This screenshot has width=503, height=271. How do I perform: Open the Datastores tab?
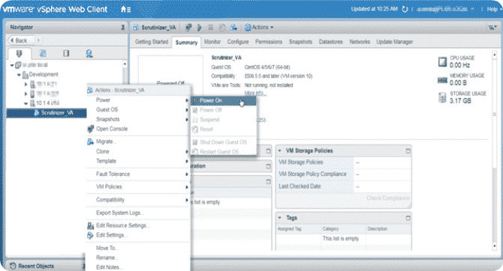point(331,42)
